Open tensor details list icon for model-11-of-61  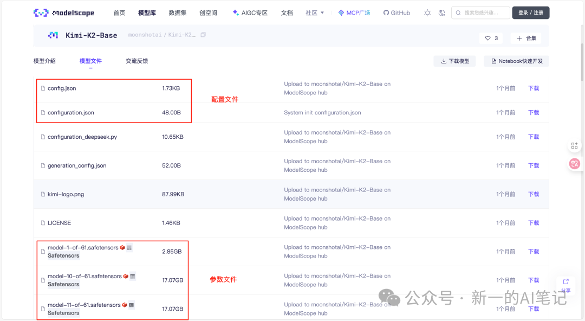click(131, 305)
